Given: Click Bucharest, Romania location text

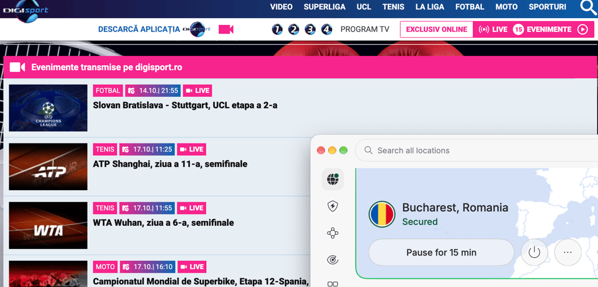Looking at the screenshot, I should [x=455, y=208].
